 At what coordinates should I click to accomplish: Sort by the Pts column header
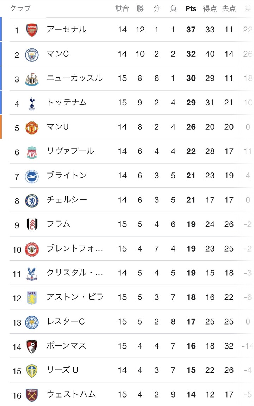(x=191, y=9)
